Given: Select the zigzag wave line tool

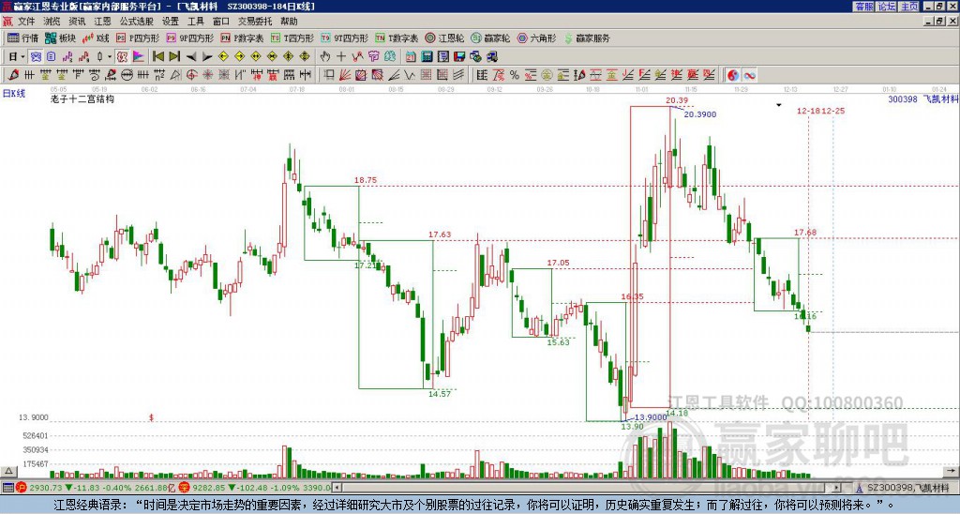Looking at the screenshot, I should 410,75.
